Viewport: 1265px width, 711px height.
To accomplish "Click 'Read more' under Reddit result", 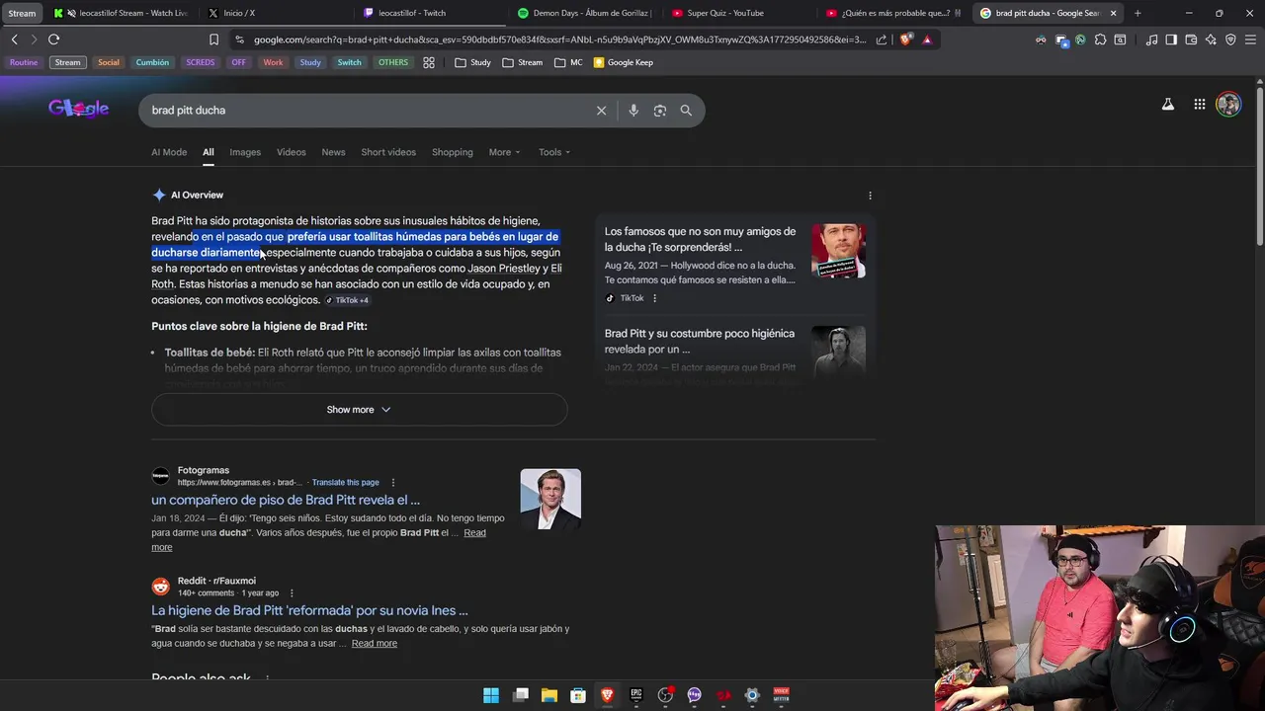I will (x=374, y=644).
